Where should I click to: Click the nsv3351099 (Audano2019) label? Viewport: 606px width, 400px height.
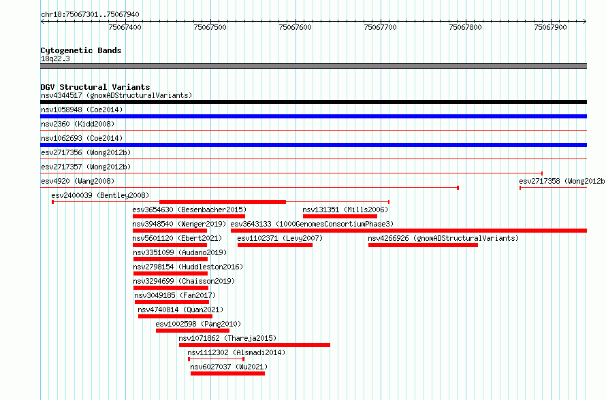tap(180, 252)
